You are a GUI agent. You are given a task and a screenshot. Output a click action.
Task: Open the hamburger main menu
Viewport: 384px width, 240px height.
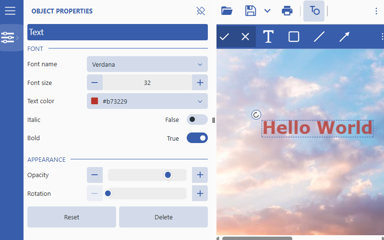(10, 11)
